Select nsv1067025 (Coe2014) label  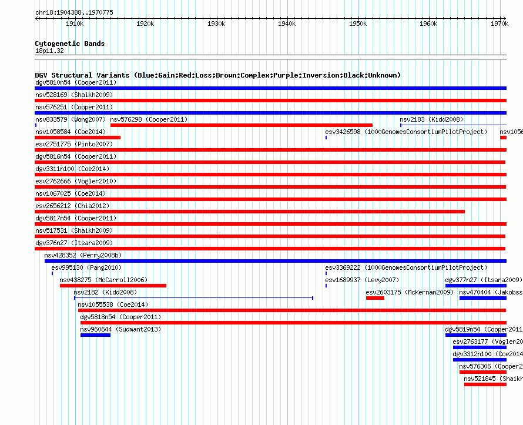71,193
